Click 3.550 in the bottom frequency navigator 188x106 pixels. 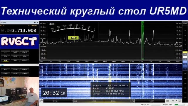click(55, 101)
